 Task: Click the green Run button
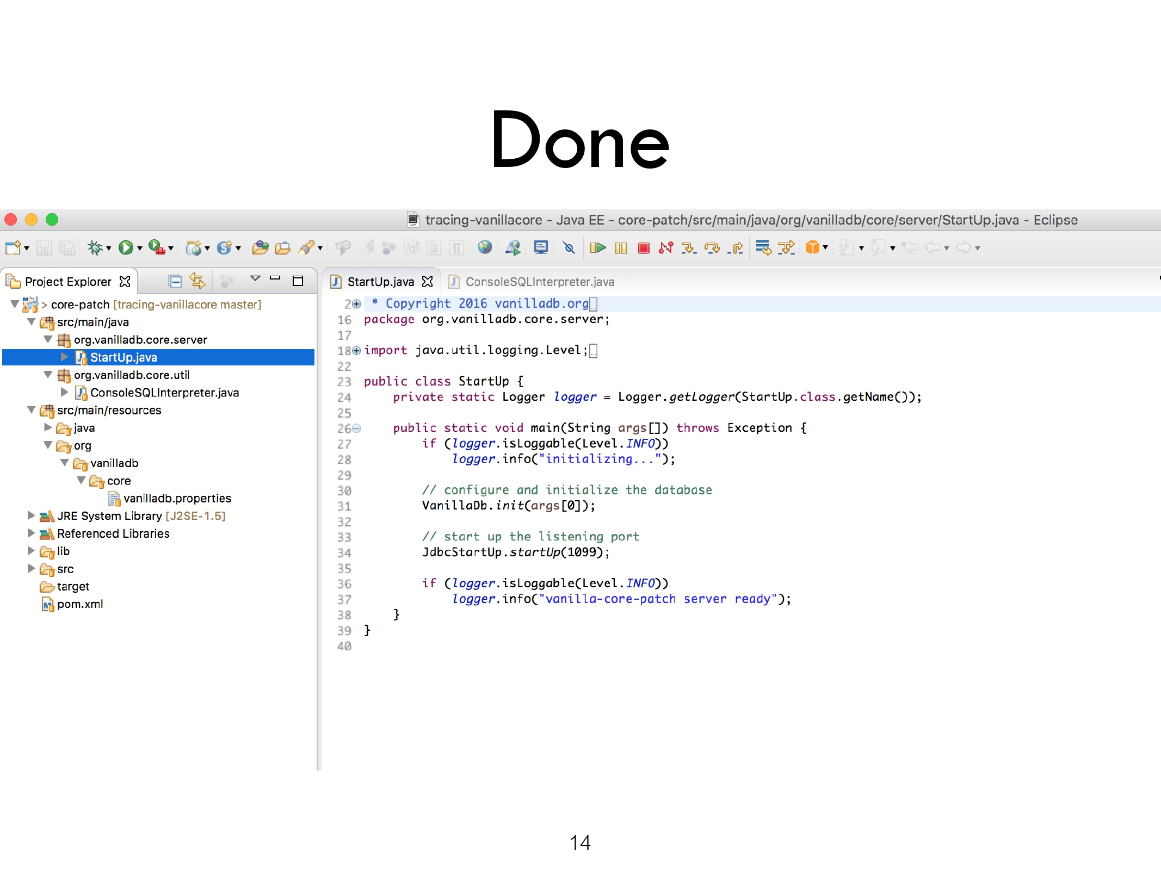[125, 248]
